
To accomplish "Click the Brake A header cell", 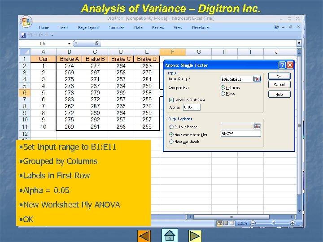I will pos(69,59).
